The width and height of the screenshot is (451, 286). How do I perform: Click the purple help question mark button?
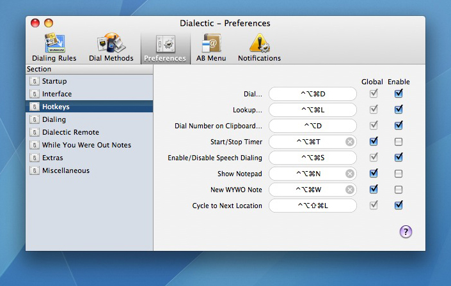click(x=406, y=232)
